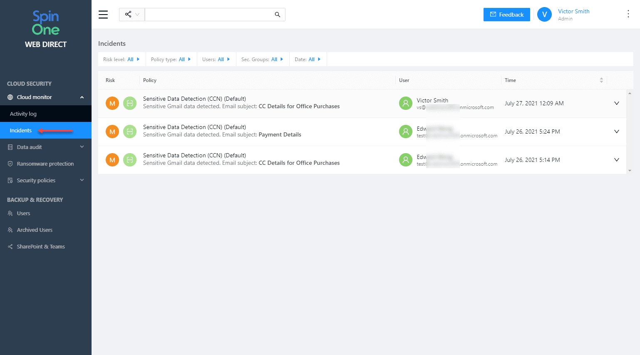Click the medium risk badge in first incident

[x=112, y=103]
